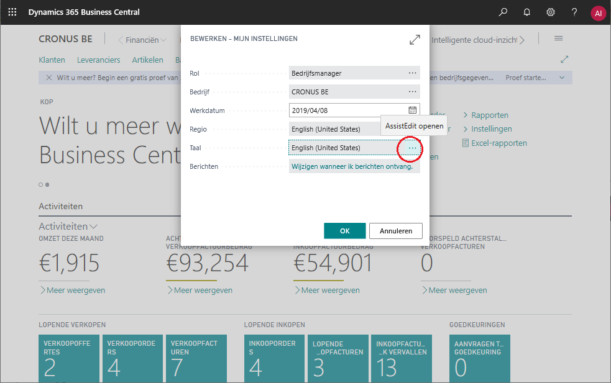Confirm settings with the OK button
Screen dimensions: 611x383
pos(345,231)
